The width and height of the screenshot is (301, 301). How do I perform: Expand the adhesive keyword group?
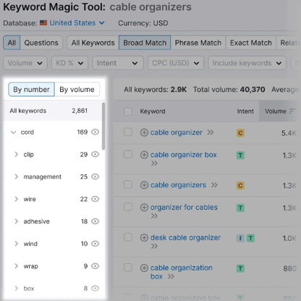16,221
